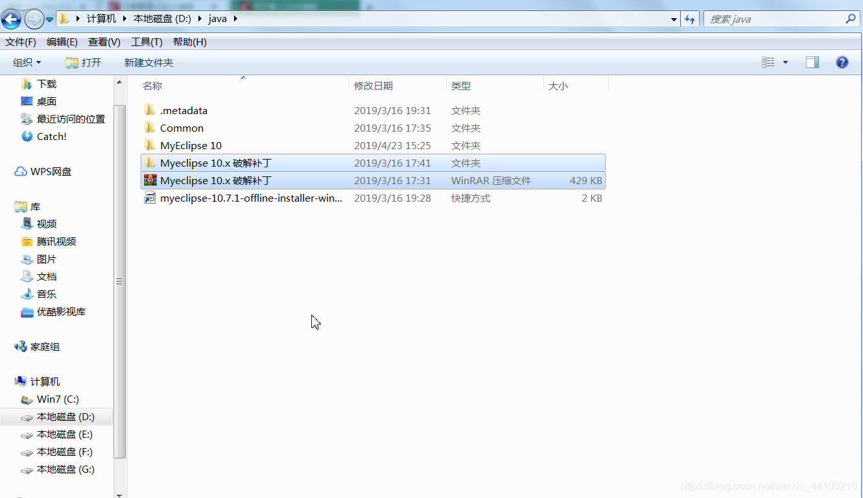Open 本地磁盘 (G:) in sidebar
This screenshot has height=498, width=863.
65,469
